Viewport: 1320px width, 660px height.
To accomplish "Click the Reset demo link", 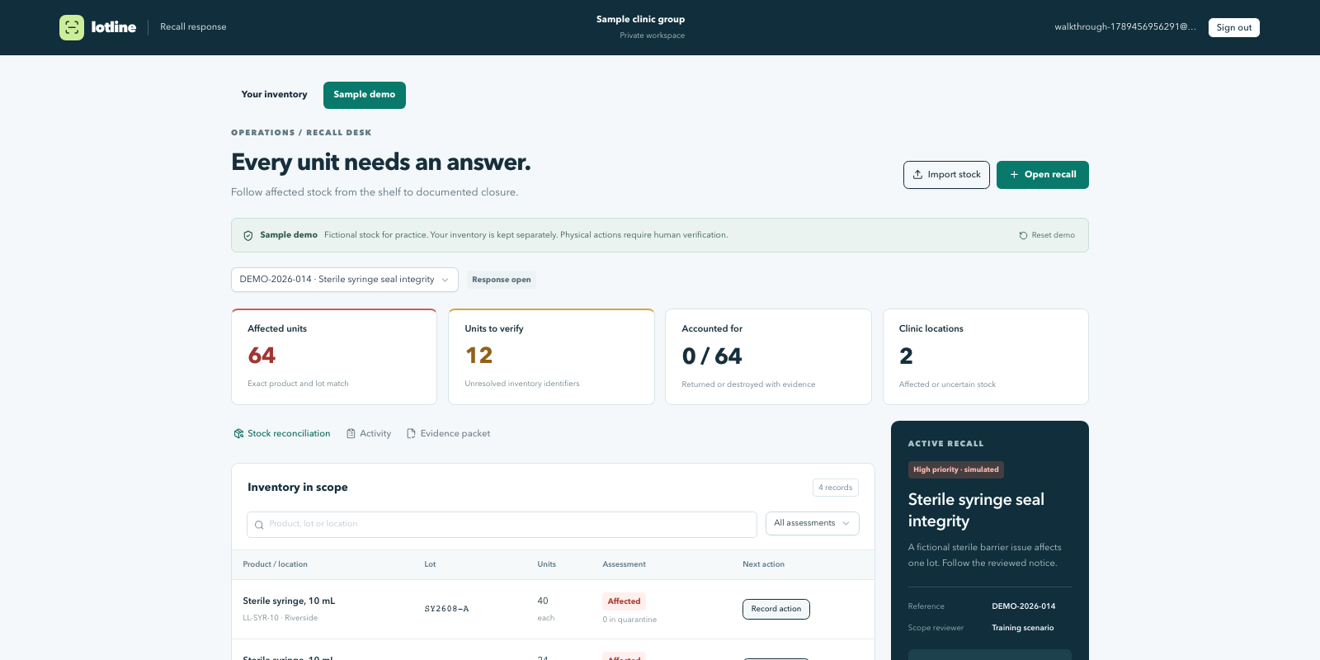I will pyautogui.click(x=1047, y=235).
